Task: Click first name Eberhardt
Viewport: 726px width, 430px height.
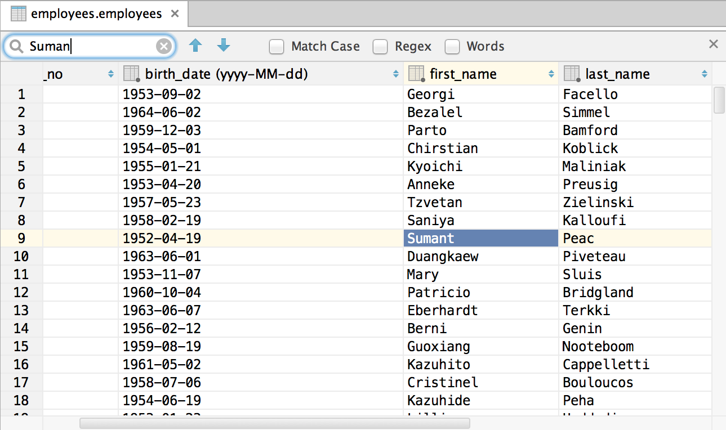Action: click(x=443, y=310)
